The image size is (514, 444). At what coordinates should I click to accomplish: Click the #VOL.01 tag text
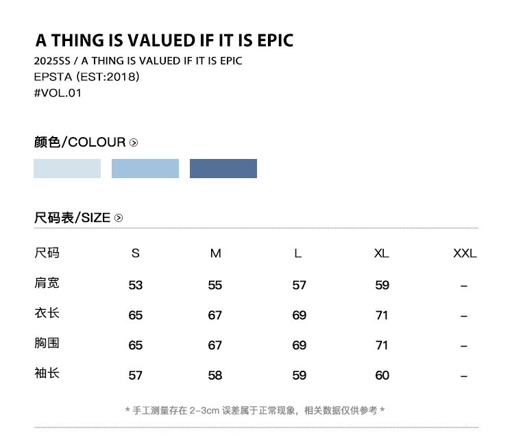click(58, 93)
